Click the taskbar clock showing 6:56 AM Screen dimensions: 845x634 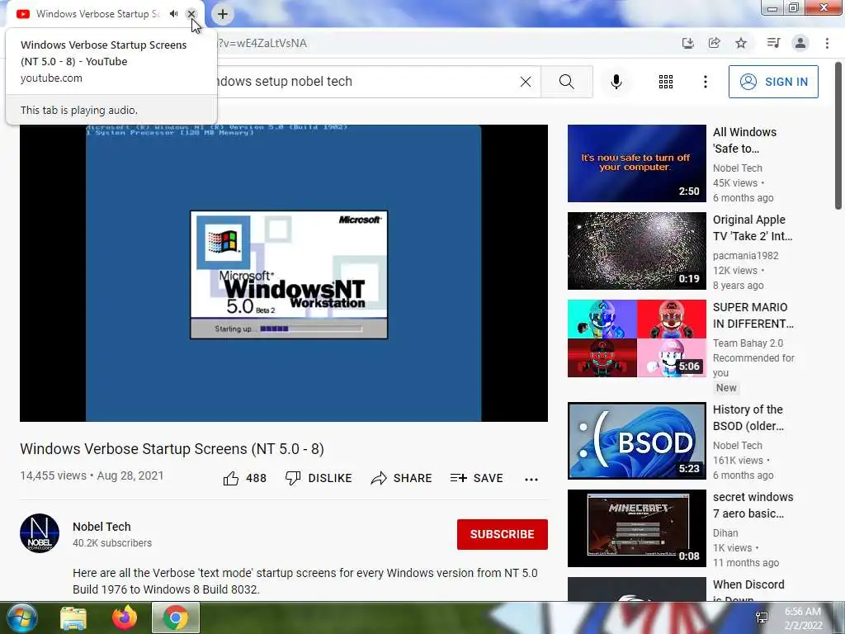(803, 618)
